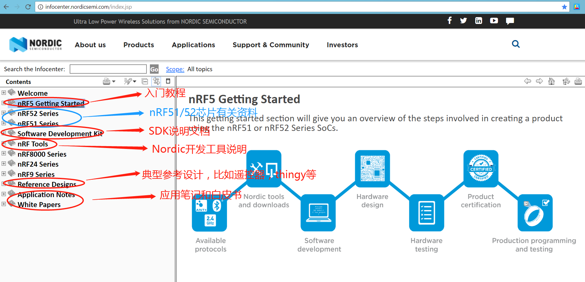Screen dimensions: 585x282
Task: Click Production programming and testing tile
Action: click(x=535, y=213)
